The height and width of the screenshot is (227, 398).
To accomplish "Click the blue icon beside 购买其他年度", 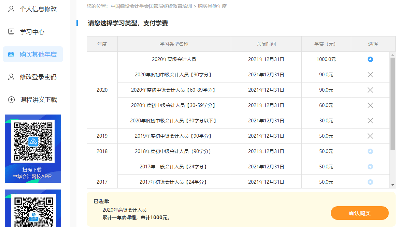I will [x=11, y=55].
